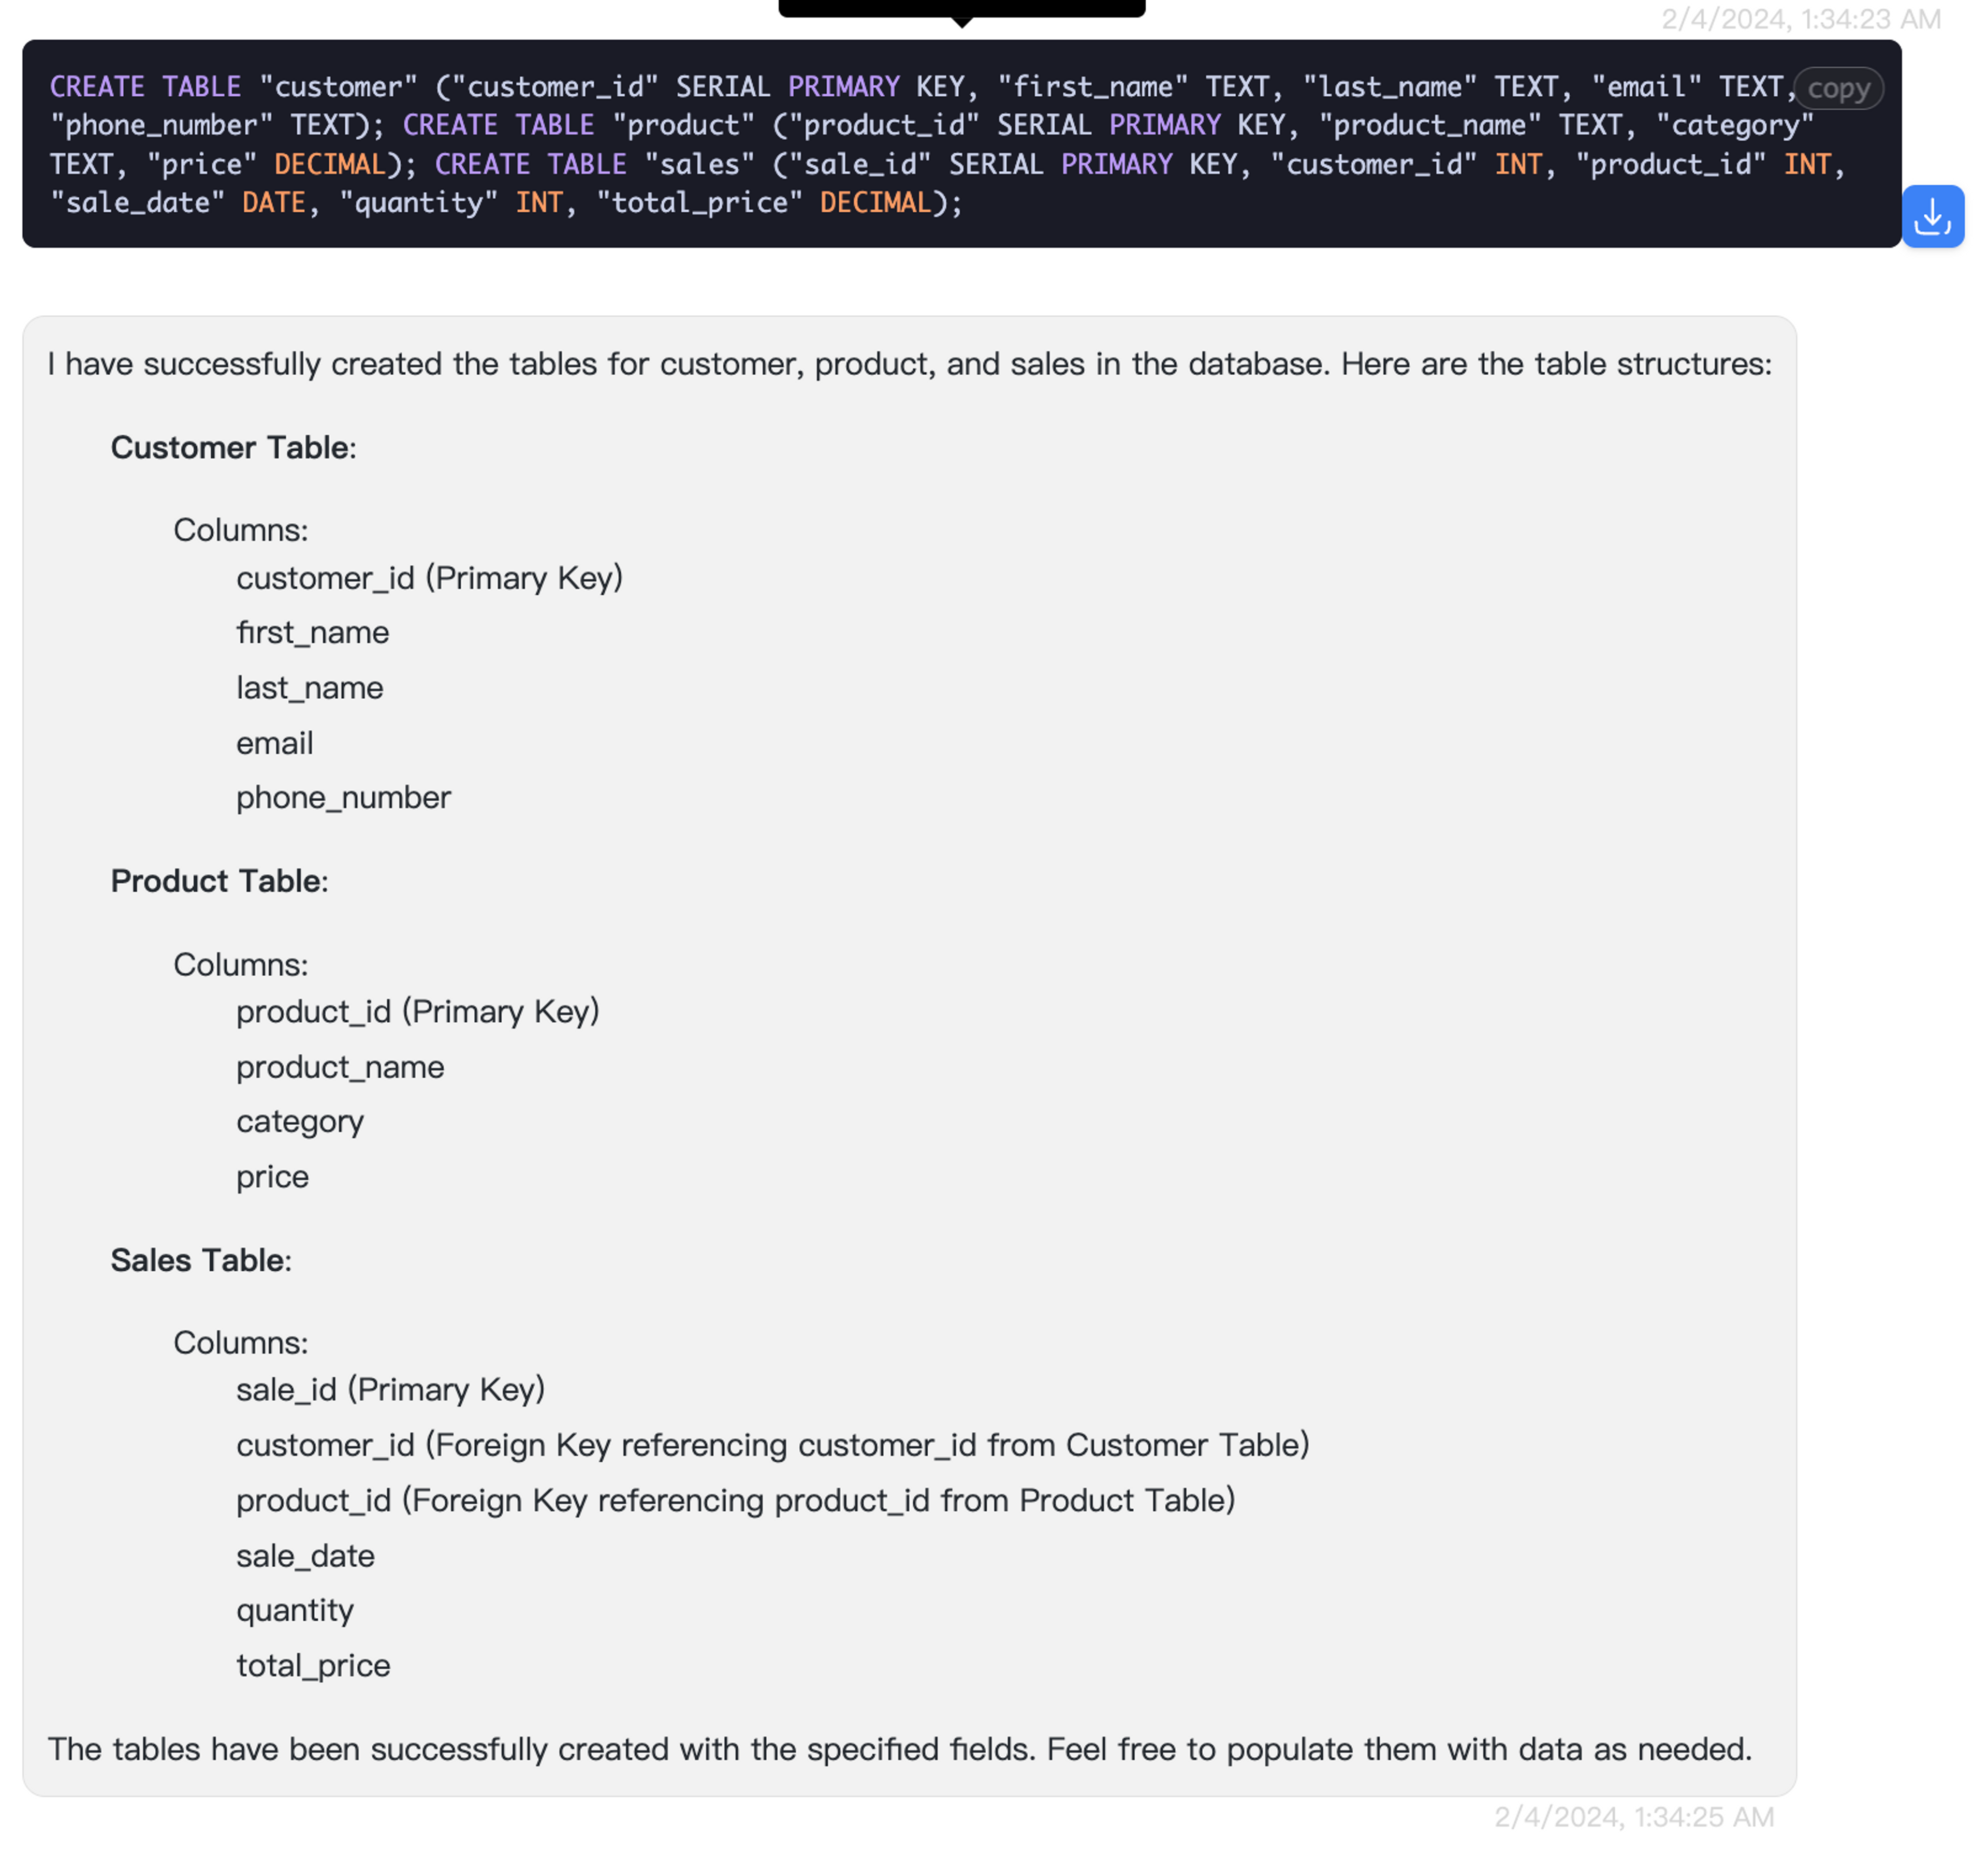
Task: Click the black tooltip at top
Action: pos(961,8)
